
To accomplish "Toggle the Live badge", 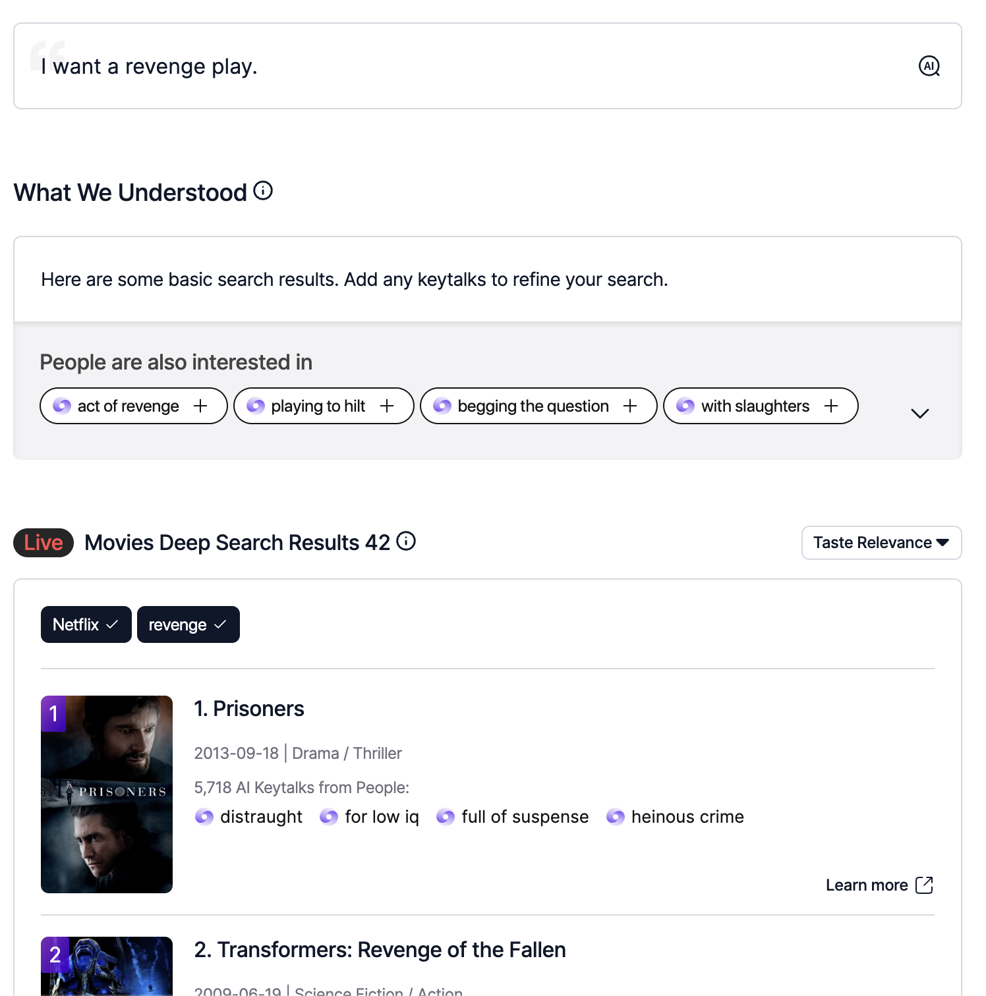I will coord(43,543).
